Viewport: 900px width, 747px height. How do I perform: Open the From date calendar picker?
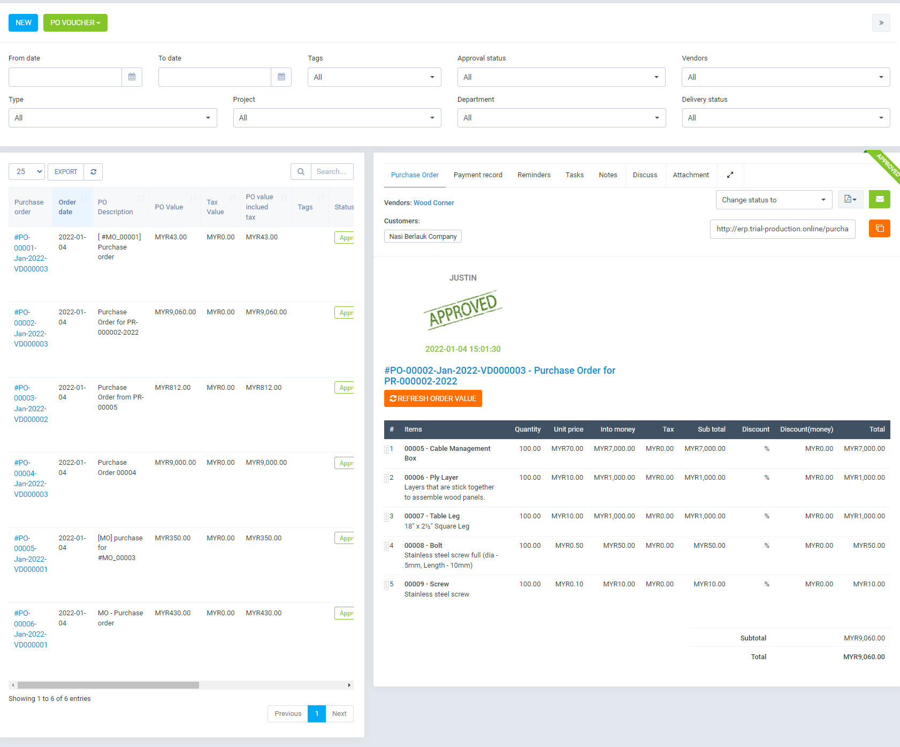(132, 77)
